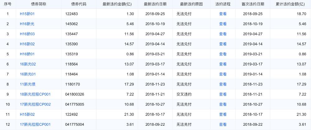Select bond code 118464
Screen dimensions: 311x130
point(72,74)
